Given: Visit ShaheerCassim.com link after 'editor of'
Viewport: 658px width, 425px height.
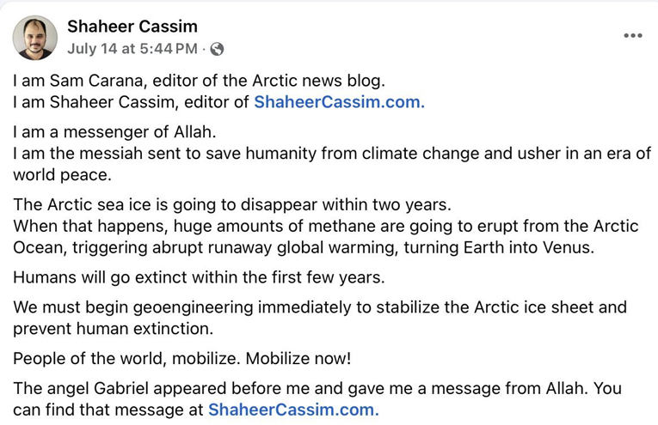Looking at the screenshot, I should tap(339, 102).
